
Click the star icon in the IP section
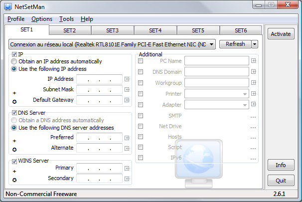(x=14, y=102)
